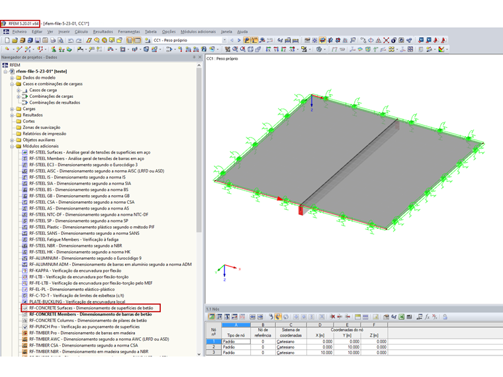Open the Inserir menu
Viewport: 503px width, 377px height.
pyautogui.click(x=64, y=32)
